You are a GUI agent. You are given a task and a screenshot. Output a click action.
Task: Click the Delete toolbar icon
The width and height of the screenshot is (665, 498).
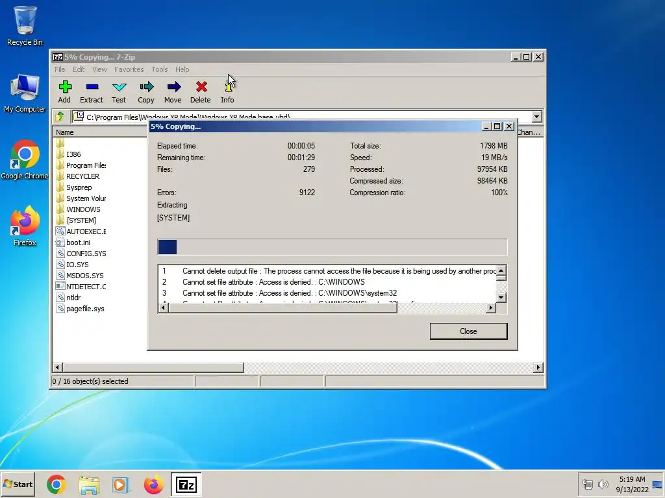coord(201,91)
